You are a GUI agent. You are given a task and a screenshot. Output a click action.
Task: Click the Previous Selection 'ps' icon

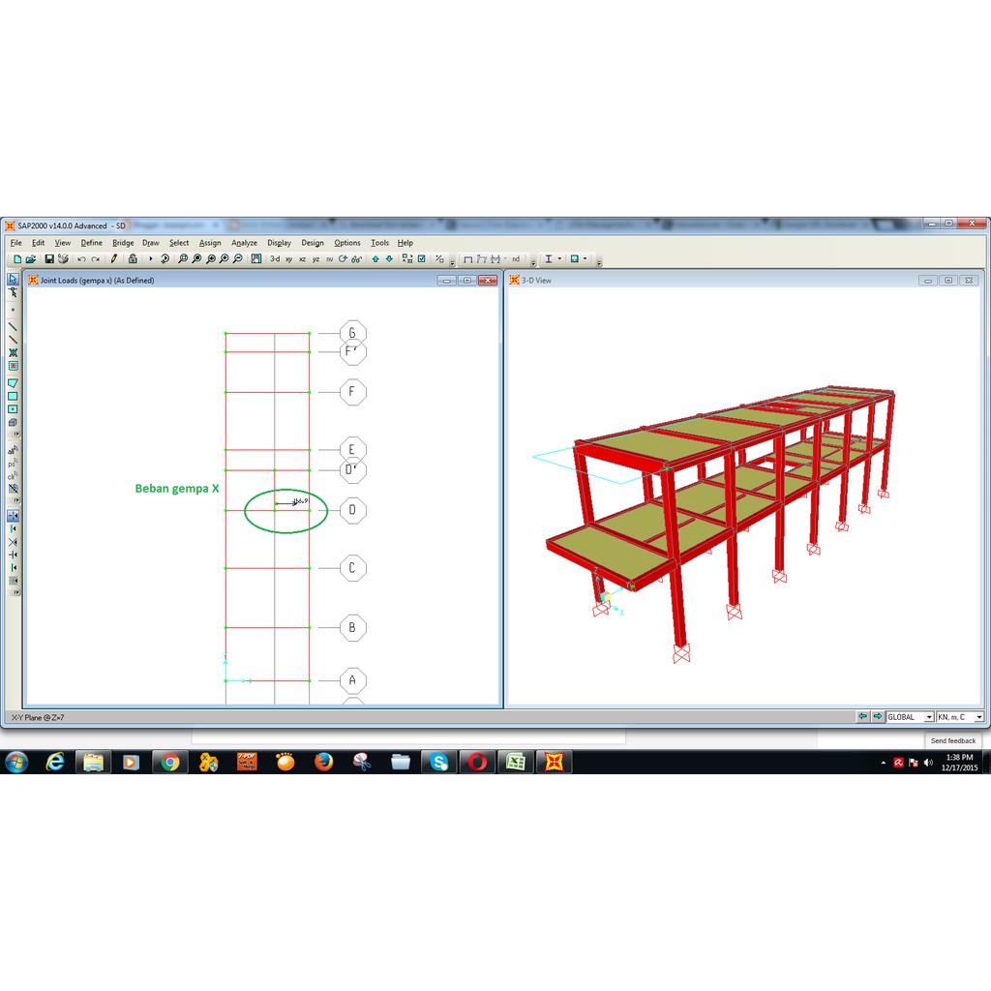coord(13,464)
